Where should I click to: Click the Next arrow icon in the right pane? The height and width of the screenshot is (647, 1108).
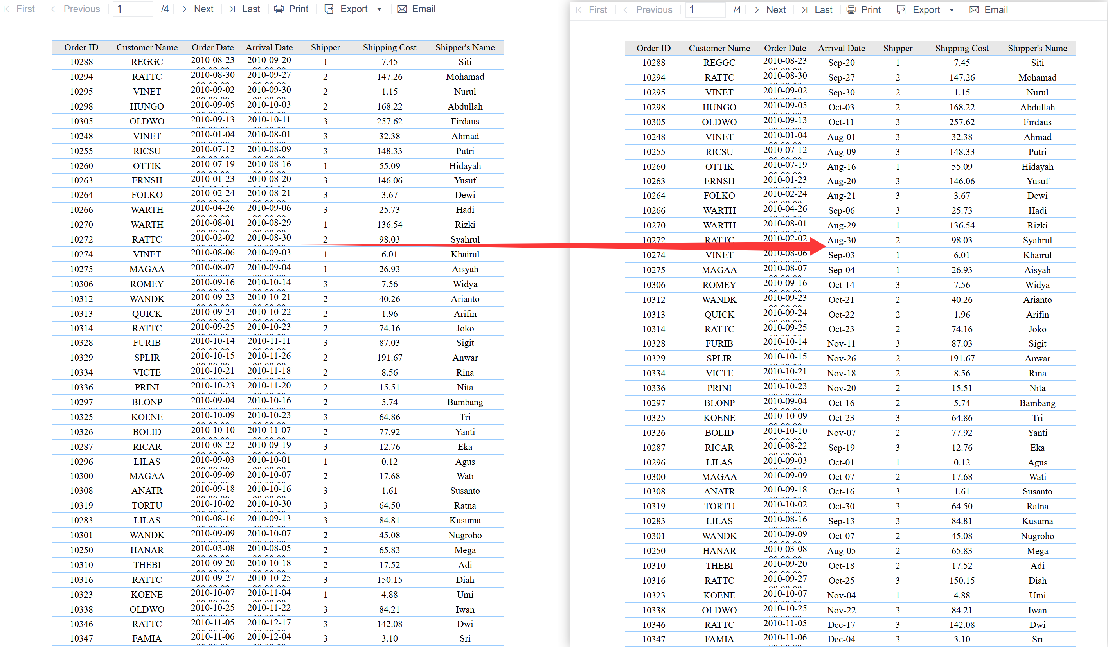[756, 10]
